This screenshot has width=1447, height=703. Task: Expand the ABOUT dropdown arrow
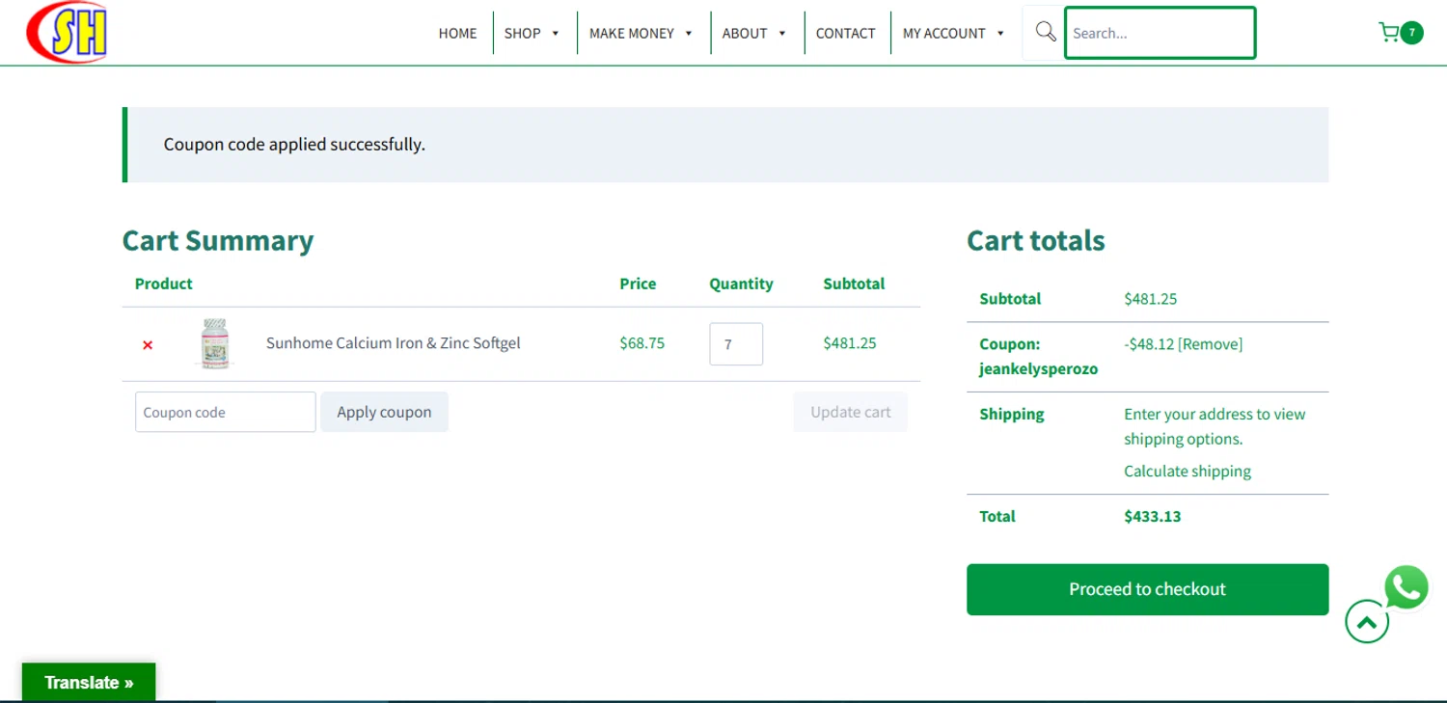(782, 33)
